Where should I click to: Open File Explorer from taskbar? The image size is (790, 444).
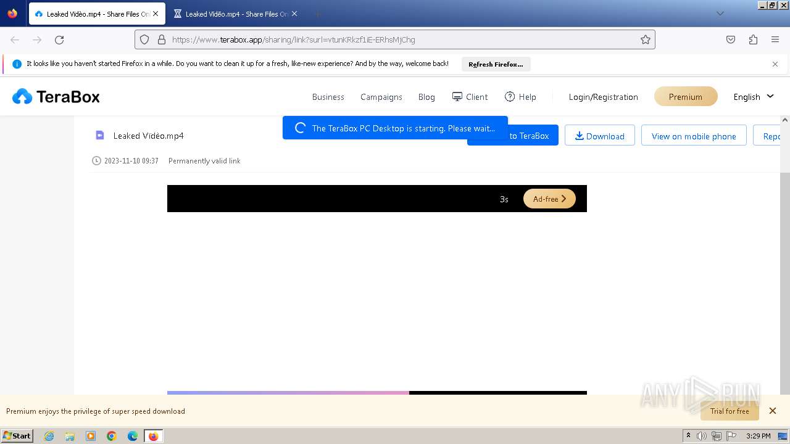(70, 436)
